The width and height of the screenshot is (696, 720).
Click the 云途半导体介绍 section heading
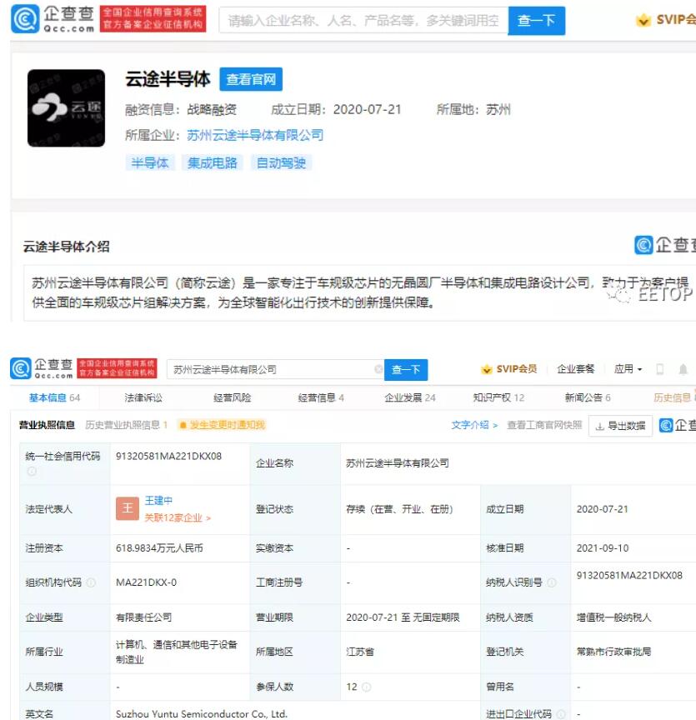(67, 247)
